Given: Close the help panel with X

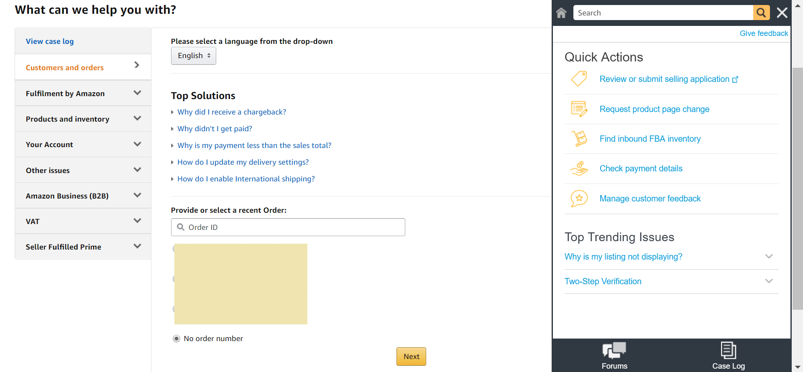Looking at the screenshot, I should click(782, 13).
